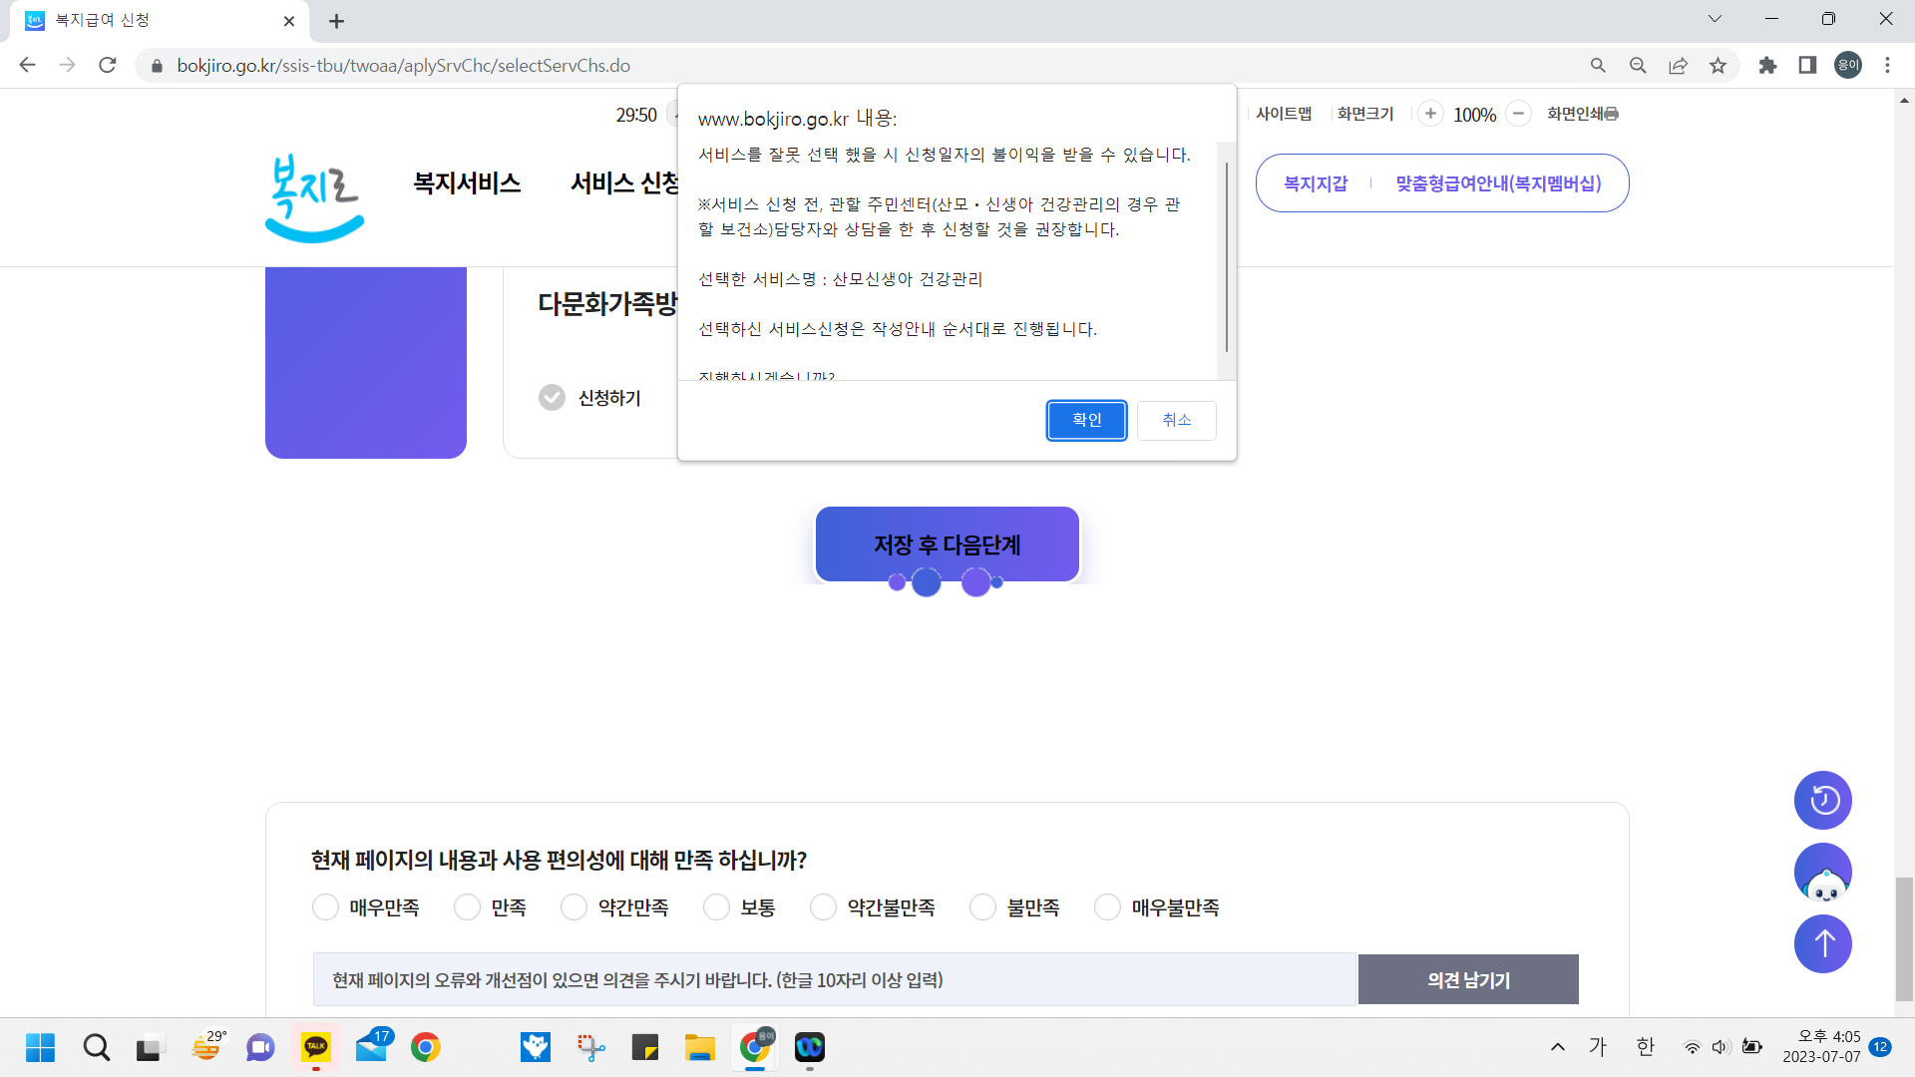
Task: Open the 복지서비스 menu
Action: point(466,182)
